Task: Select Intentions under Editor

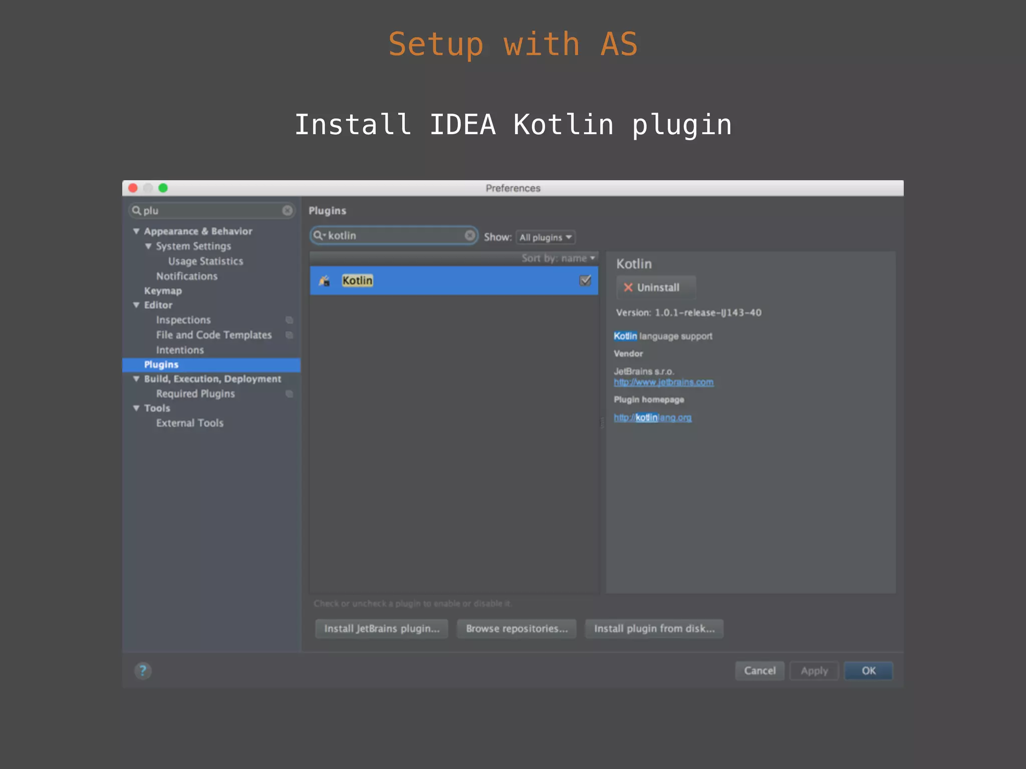Action: [x=180, y=350]
